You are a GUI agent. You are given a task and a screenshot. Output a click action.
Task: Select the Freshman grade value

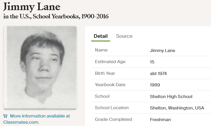[160, 120]
